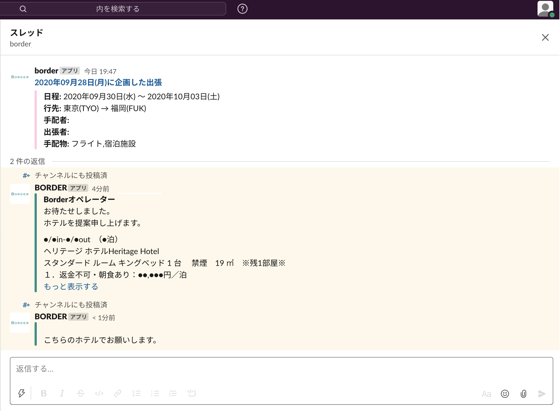Click the 2 件の返信 reply count

[28, 161]
